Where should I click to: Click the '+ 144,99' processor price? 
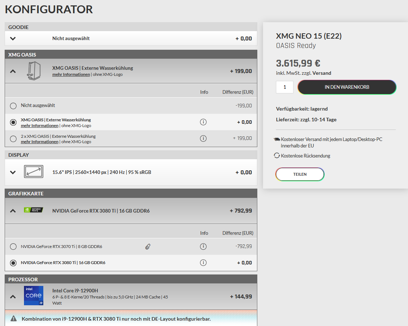click(x=241, y=297)
